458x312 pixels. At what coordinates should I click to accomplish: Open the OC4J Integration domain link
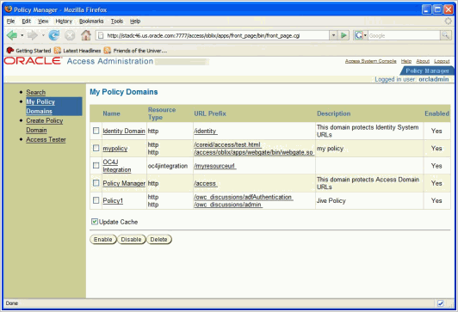117,166
